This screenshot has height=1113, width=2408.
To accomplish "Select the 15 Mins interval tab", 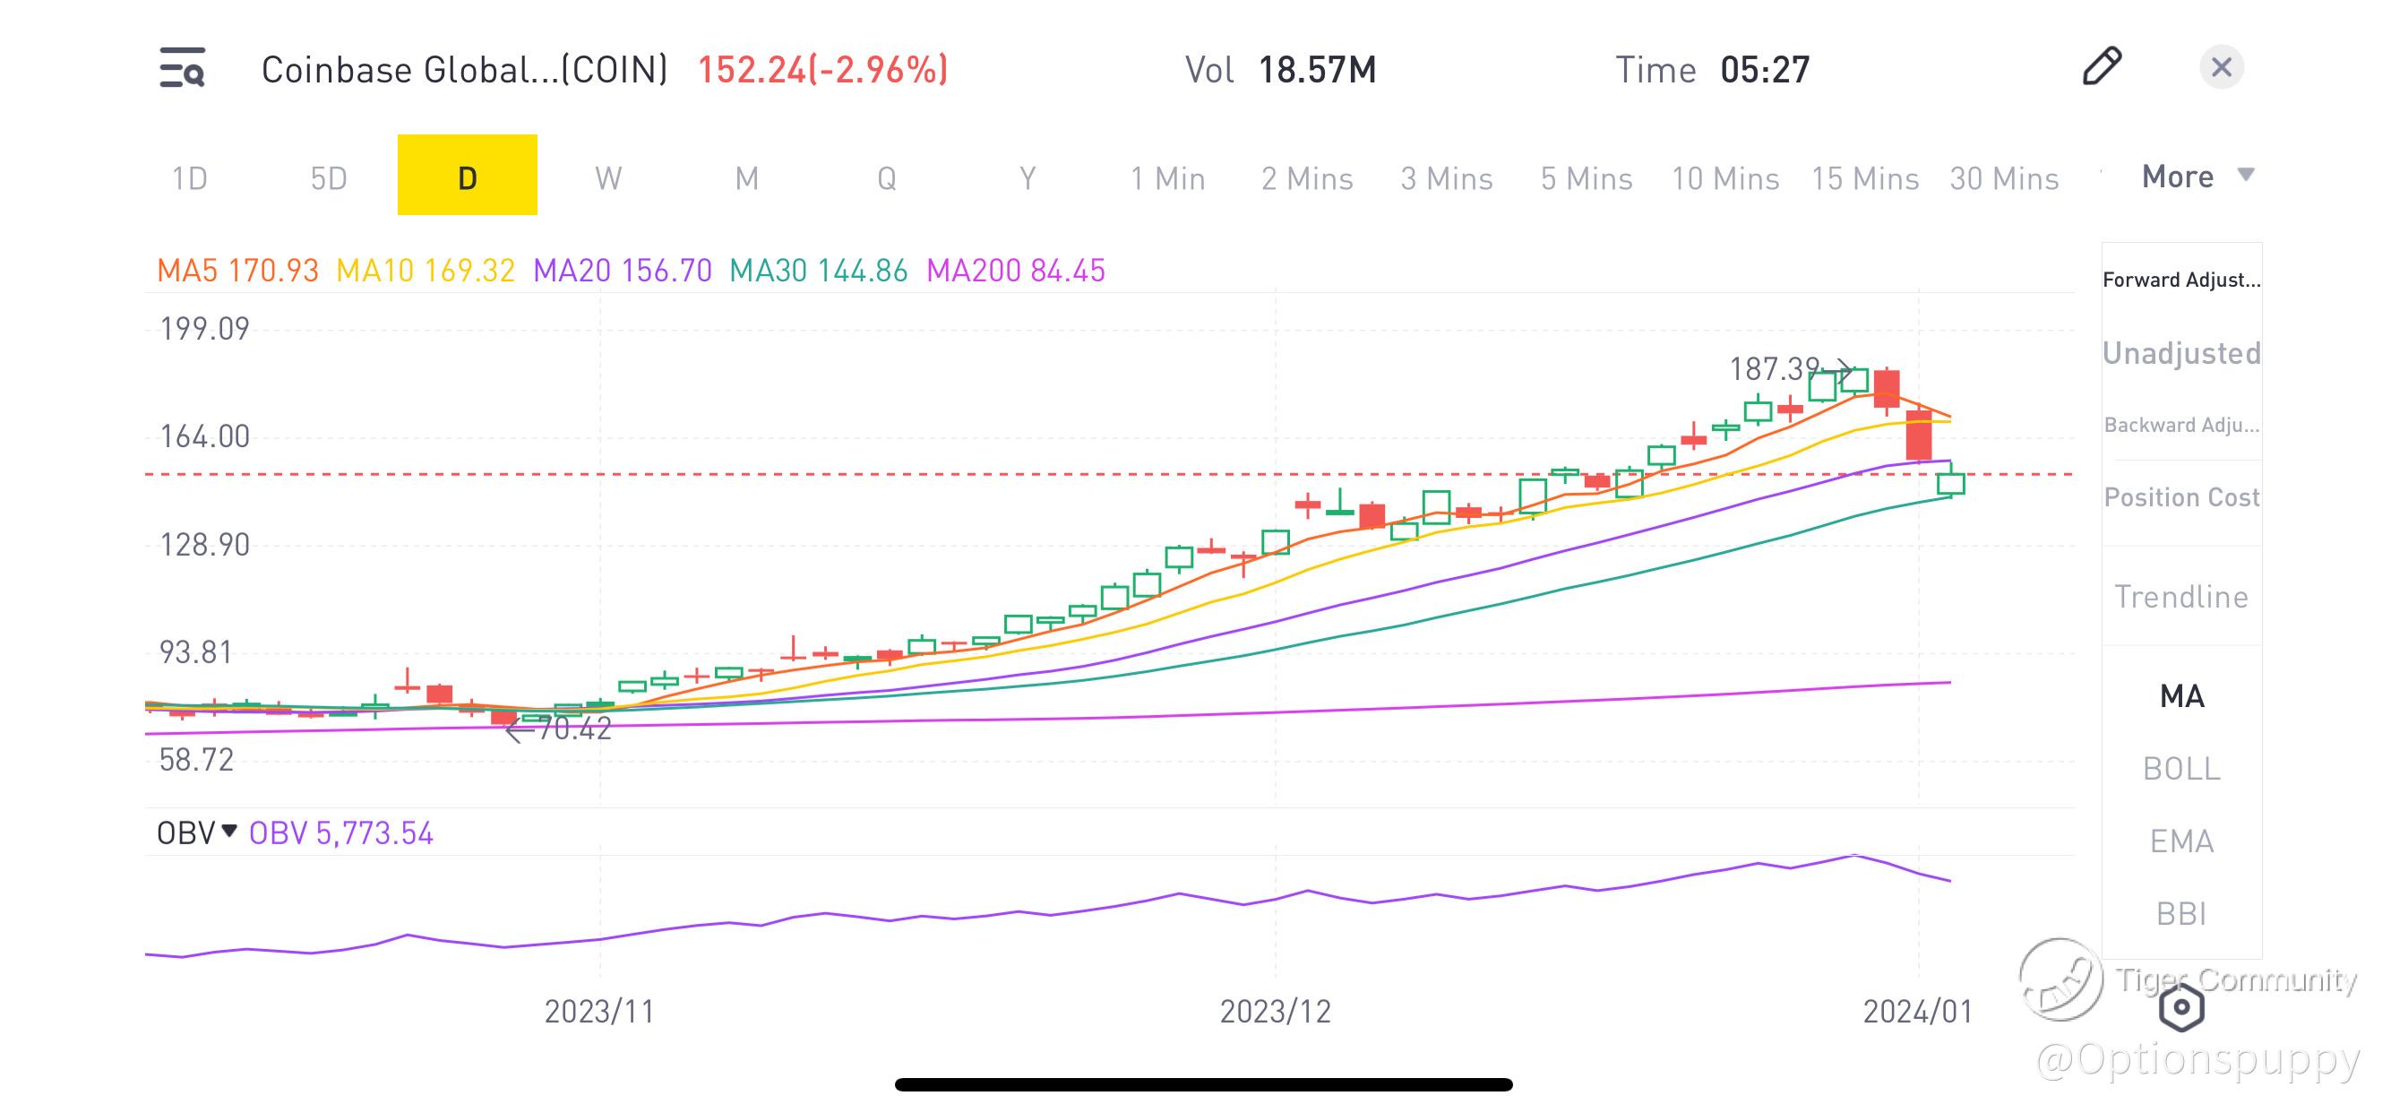I will 1864,177.
